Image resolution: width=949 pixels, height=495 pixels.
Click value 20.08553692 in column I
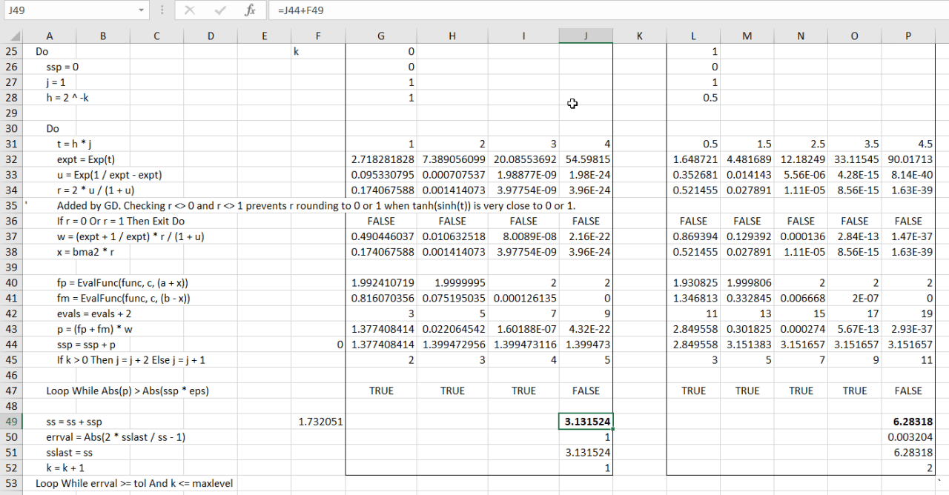point(525,159)
